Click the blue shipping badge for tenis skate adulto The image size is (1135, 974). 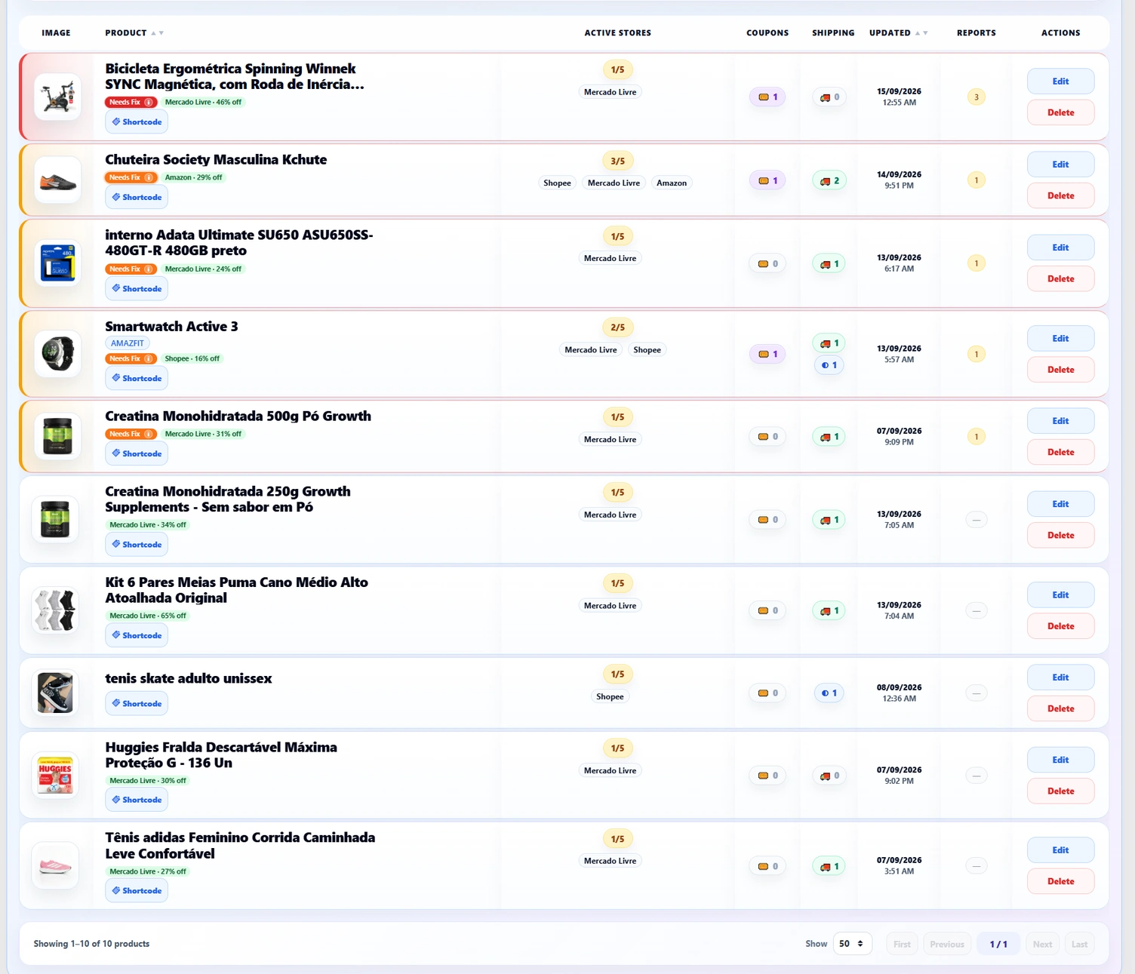pyautogui.click(x=829, y=693)
